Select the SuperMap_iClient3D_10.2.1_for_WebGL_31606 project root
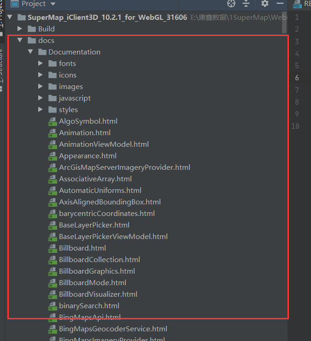Viewport: 311px width, 341px height. [107, 17]
